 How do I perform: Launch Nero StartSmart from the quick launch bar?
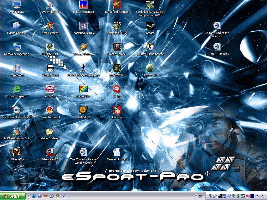(45, 196)
